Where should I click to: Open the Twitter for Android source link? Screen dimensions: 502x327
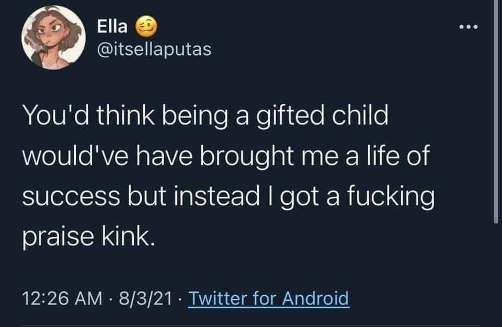pos(267,299)
